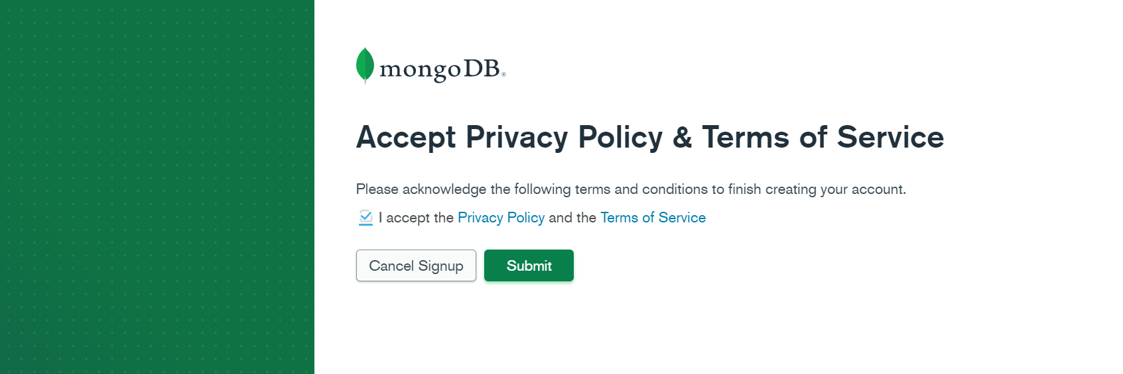Click the "Please acknowledge" instruction text
1123x374 pixels.
[631, 189]
